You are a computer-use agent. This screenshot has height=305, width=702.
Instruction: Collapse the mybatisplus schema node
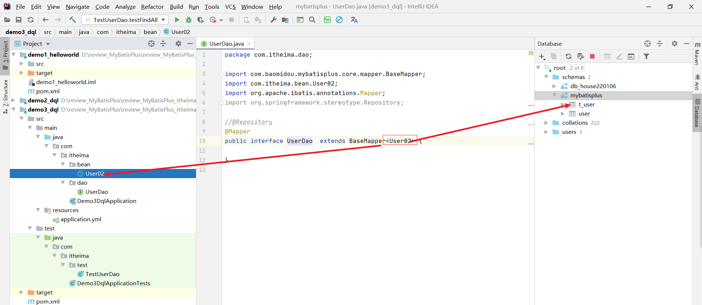point(555,95)
